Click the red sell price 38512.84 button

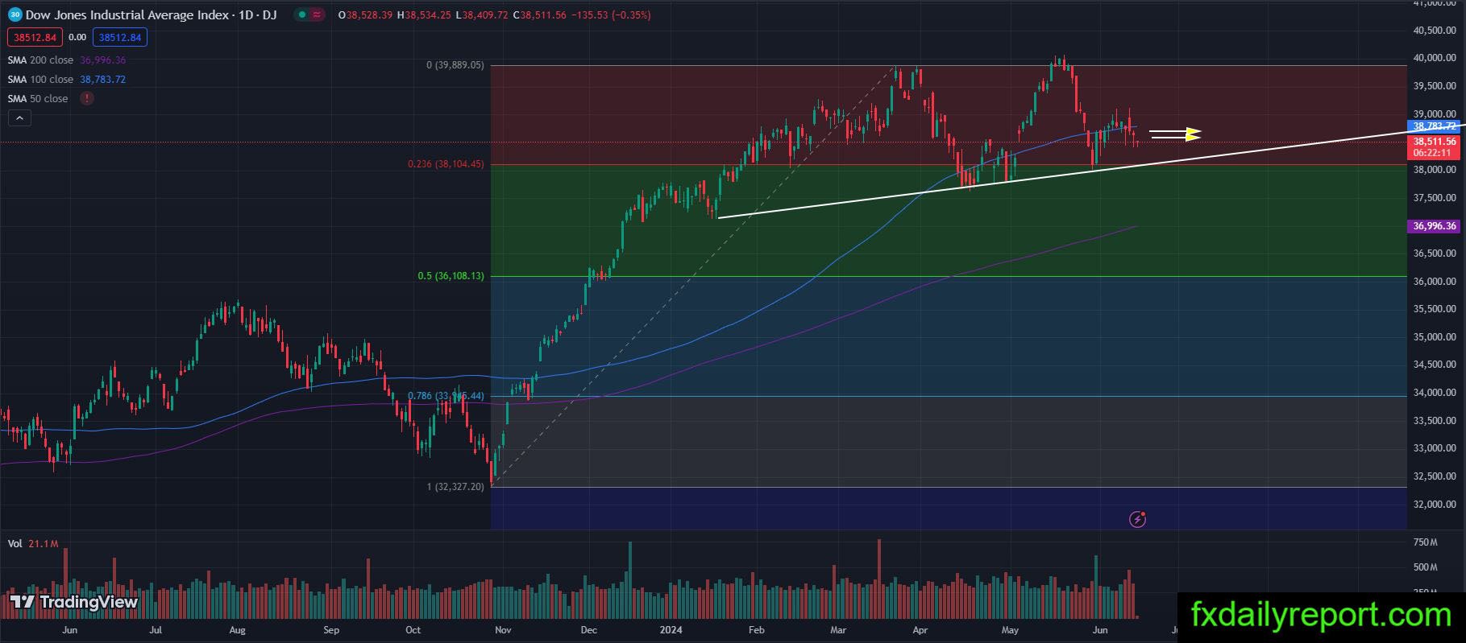[x=35, y=37]
